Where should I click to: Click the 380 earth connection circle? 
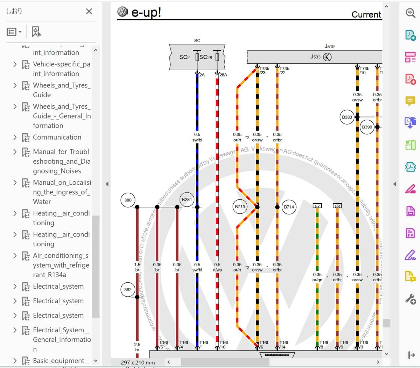(128, 200)
